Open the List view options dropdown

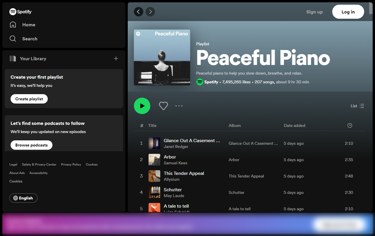point(357,106)
